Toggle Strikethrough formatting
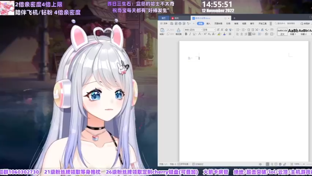This screenshot has width=312, height=176. pyautogui.click(x=200, y=34)
